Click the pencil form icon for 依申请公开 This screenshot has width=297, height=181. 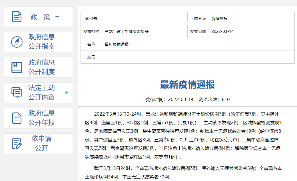(17, 144)
